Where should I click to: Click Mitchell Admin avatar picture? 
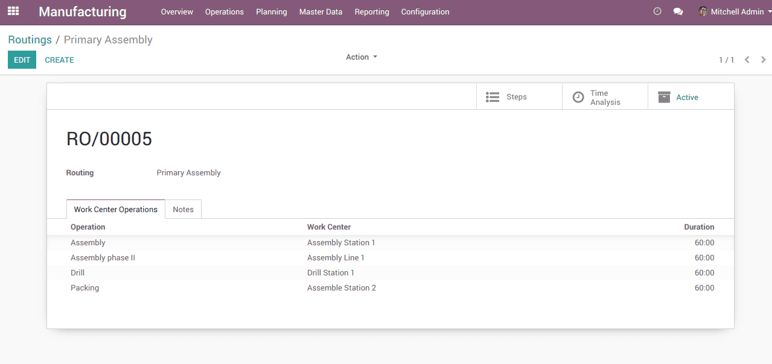click(x=703, y=11)
